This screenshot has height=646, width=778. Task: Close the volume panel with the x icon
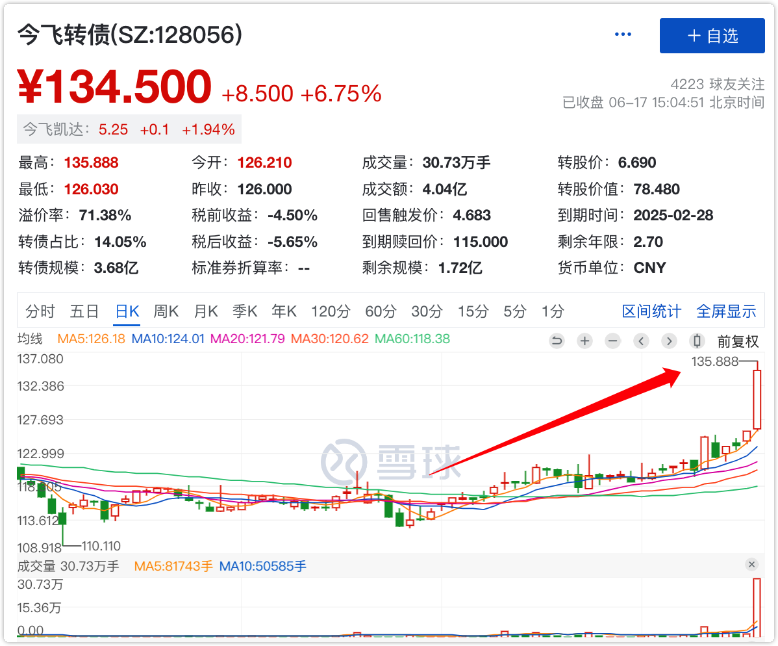point(751,564)
